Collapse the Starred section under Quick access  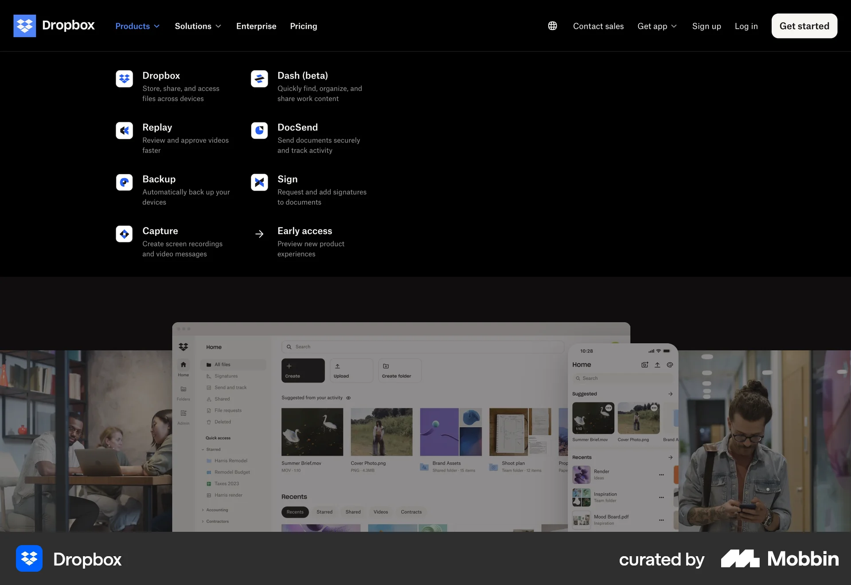203,449
